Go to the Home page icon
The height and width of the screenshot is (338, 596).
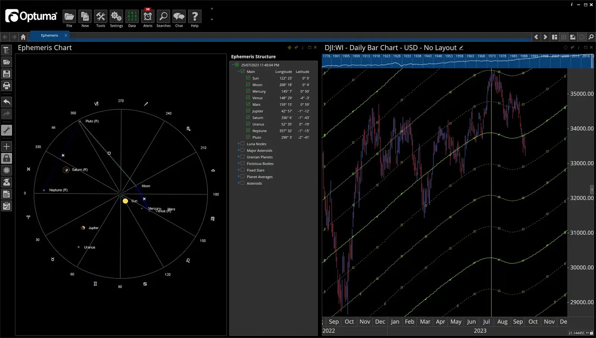pyautogui.click(x=23, y=36)
